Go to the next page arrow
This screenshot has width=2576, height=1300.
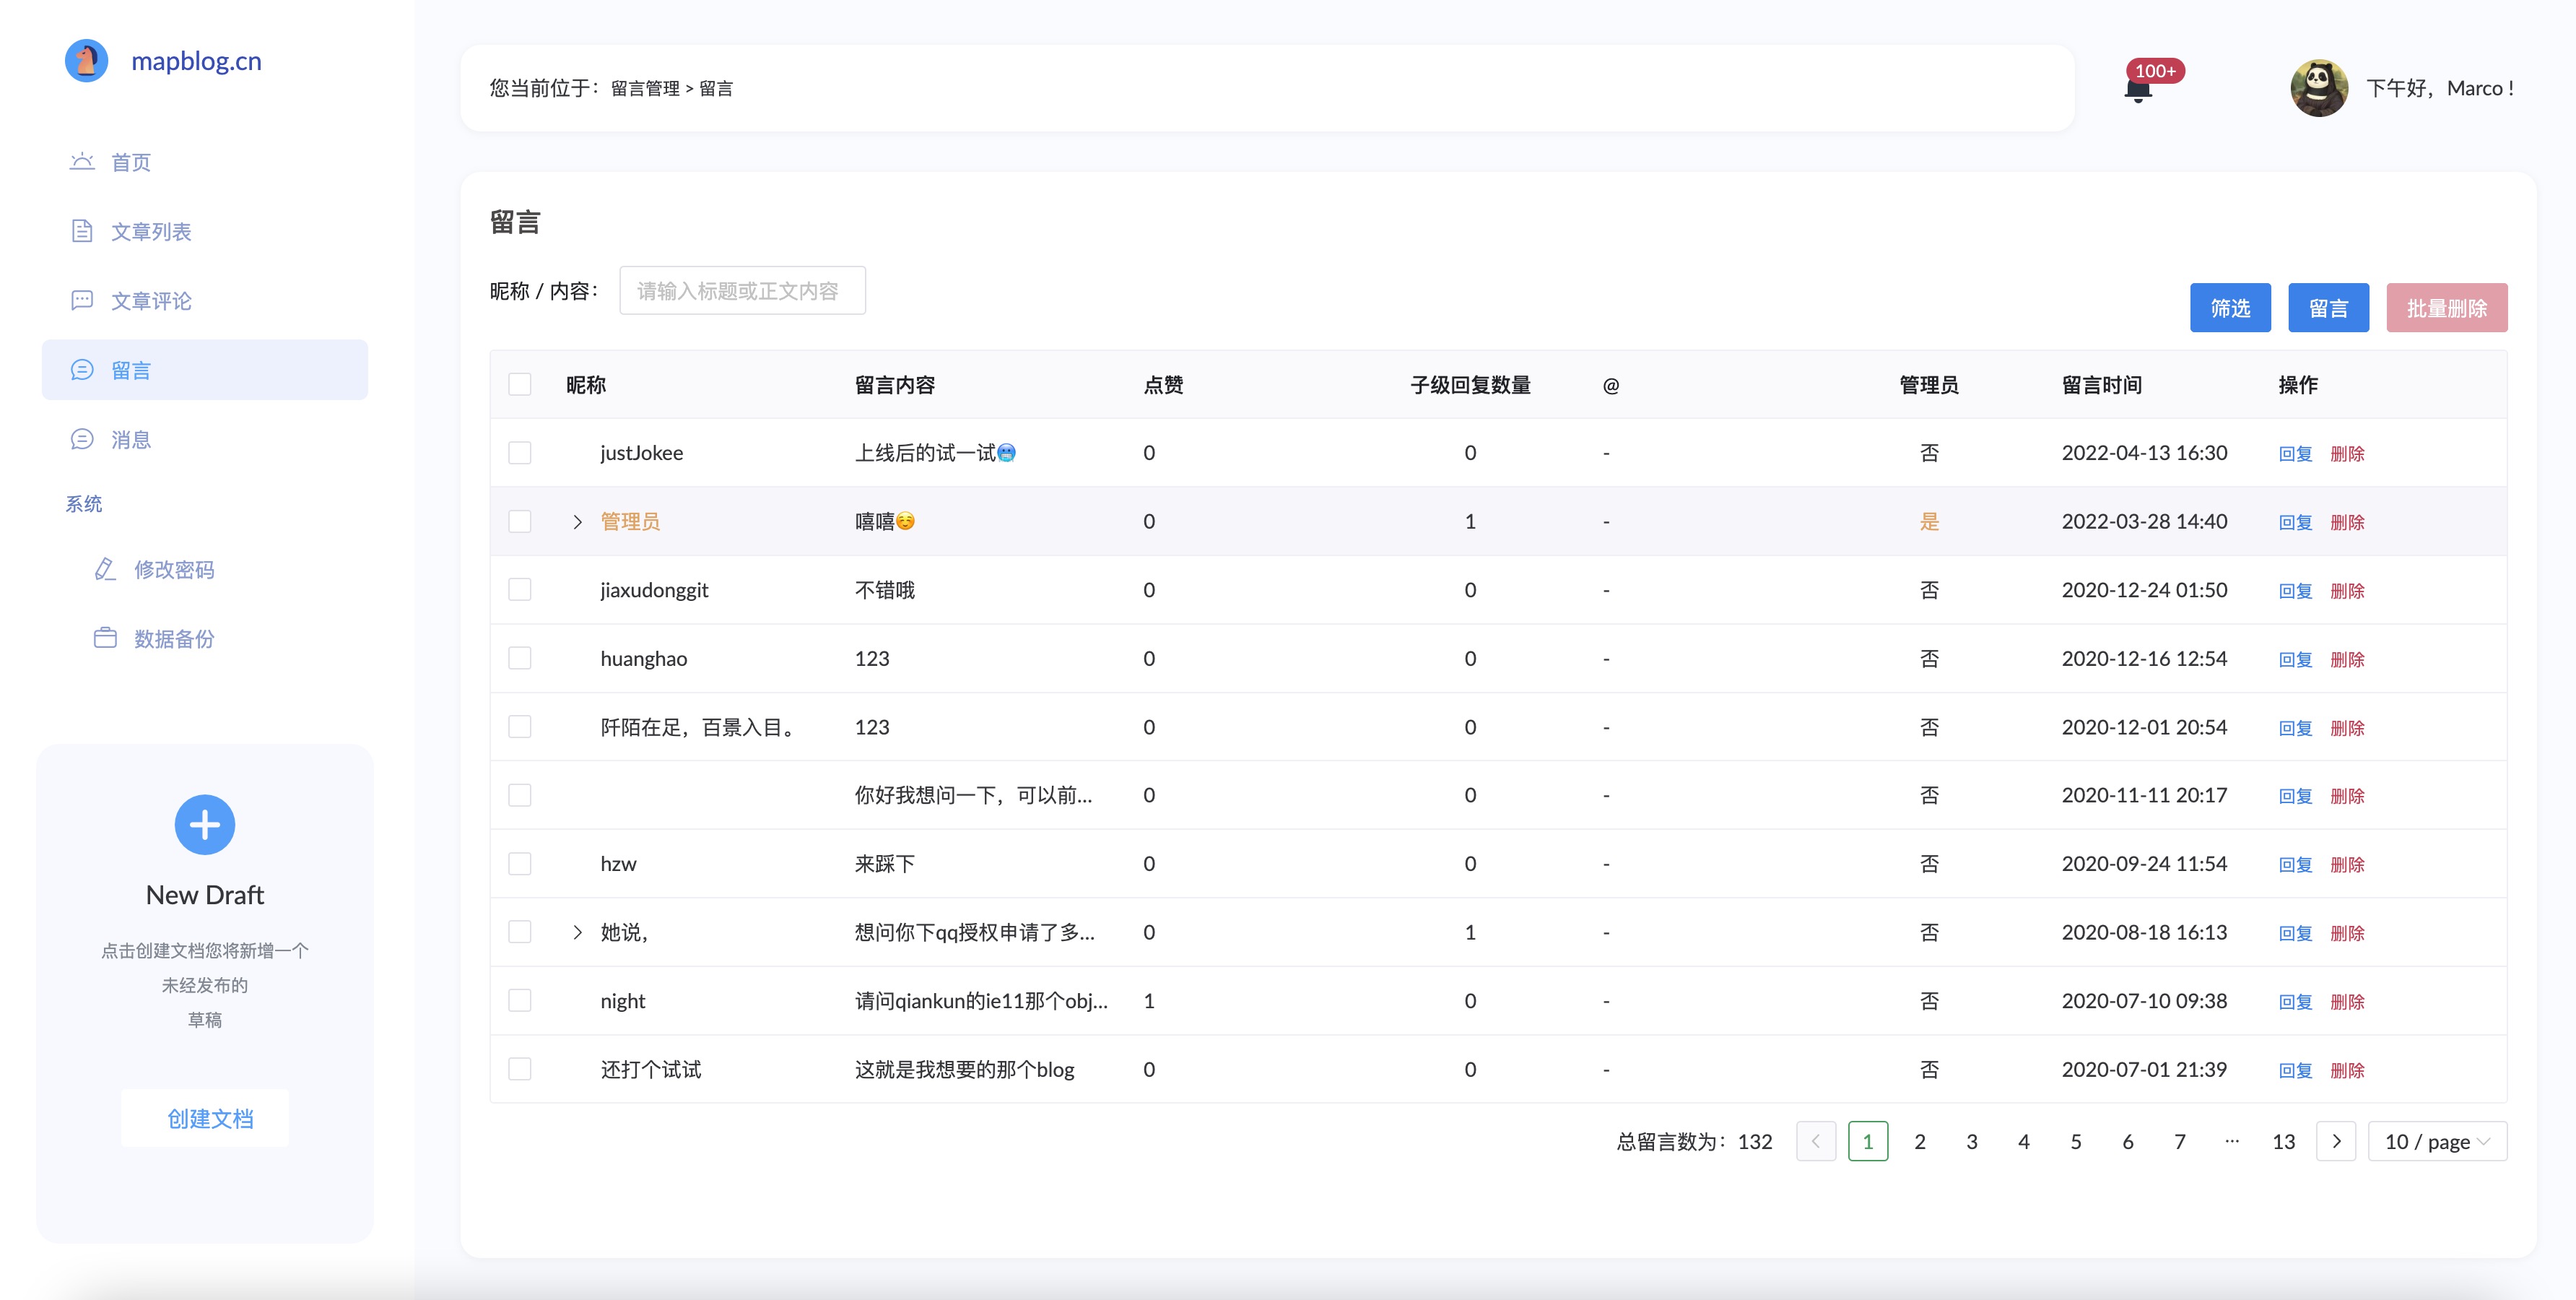2336,1141
